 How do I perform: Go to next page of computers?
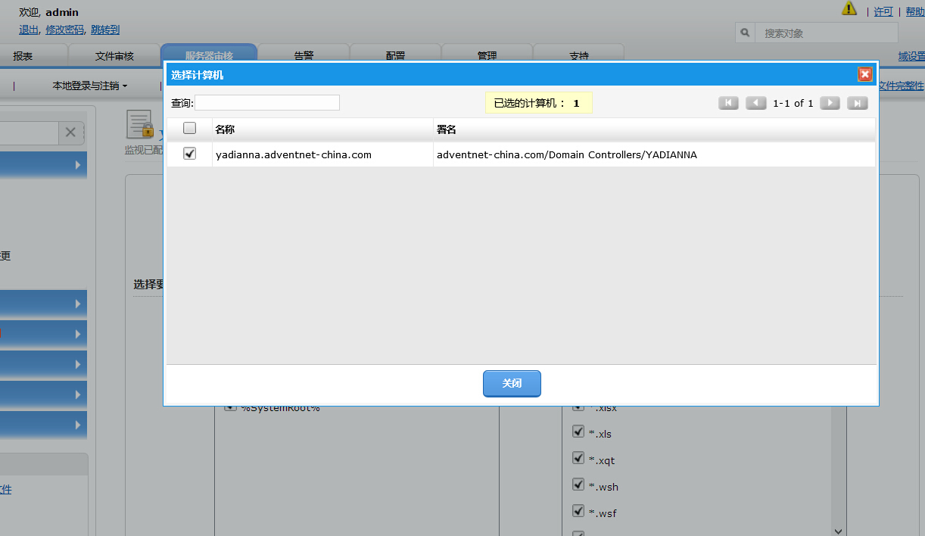pyautogui.click(x=830, y=104)
